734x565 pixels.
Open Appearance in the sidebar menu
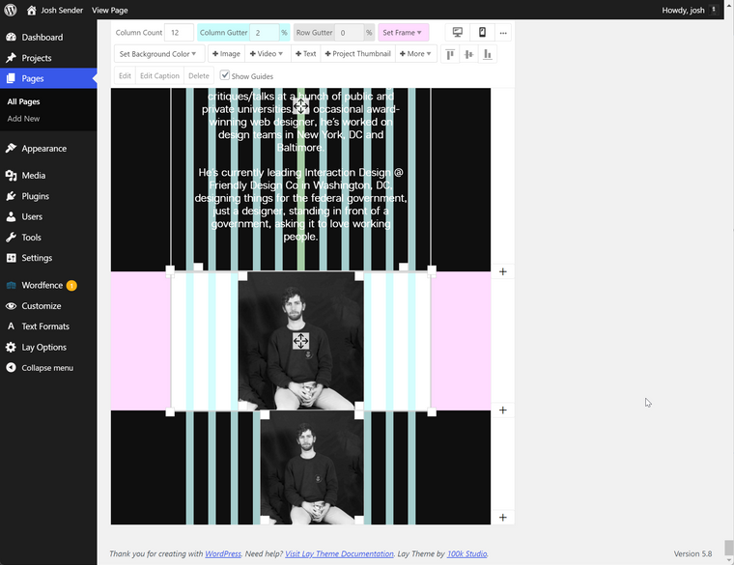pos(43,149)
